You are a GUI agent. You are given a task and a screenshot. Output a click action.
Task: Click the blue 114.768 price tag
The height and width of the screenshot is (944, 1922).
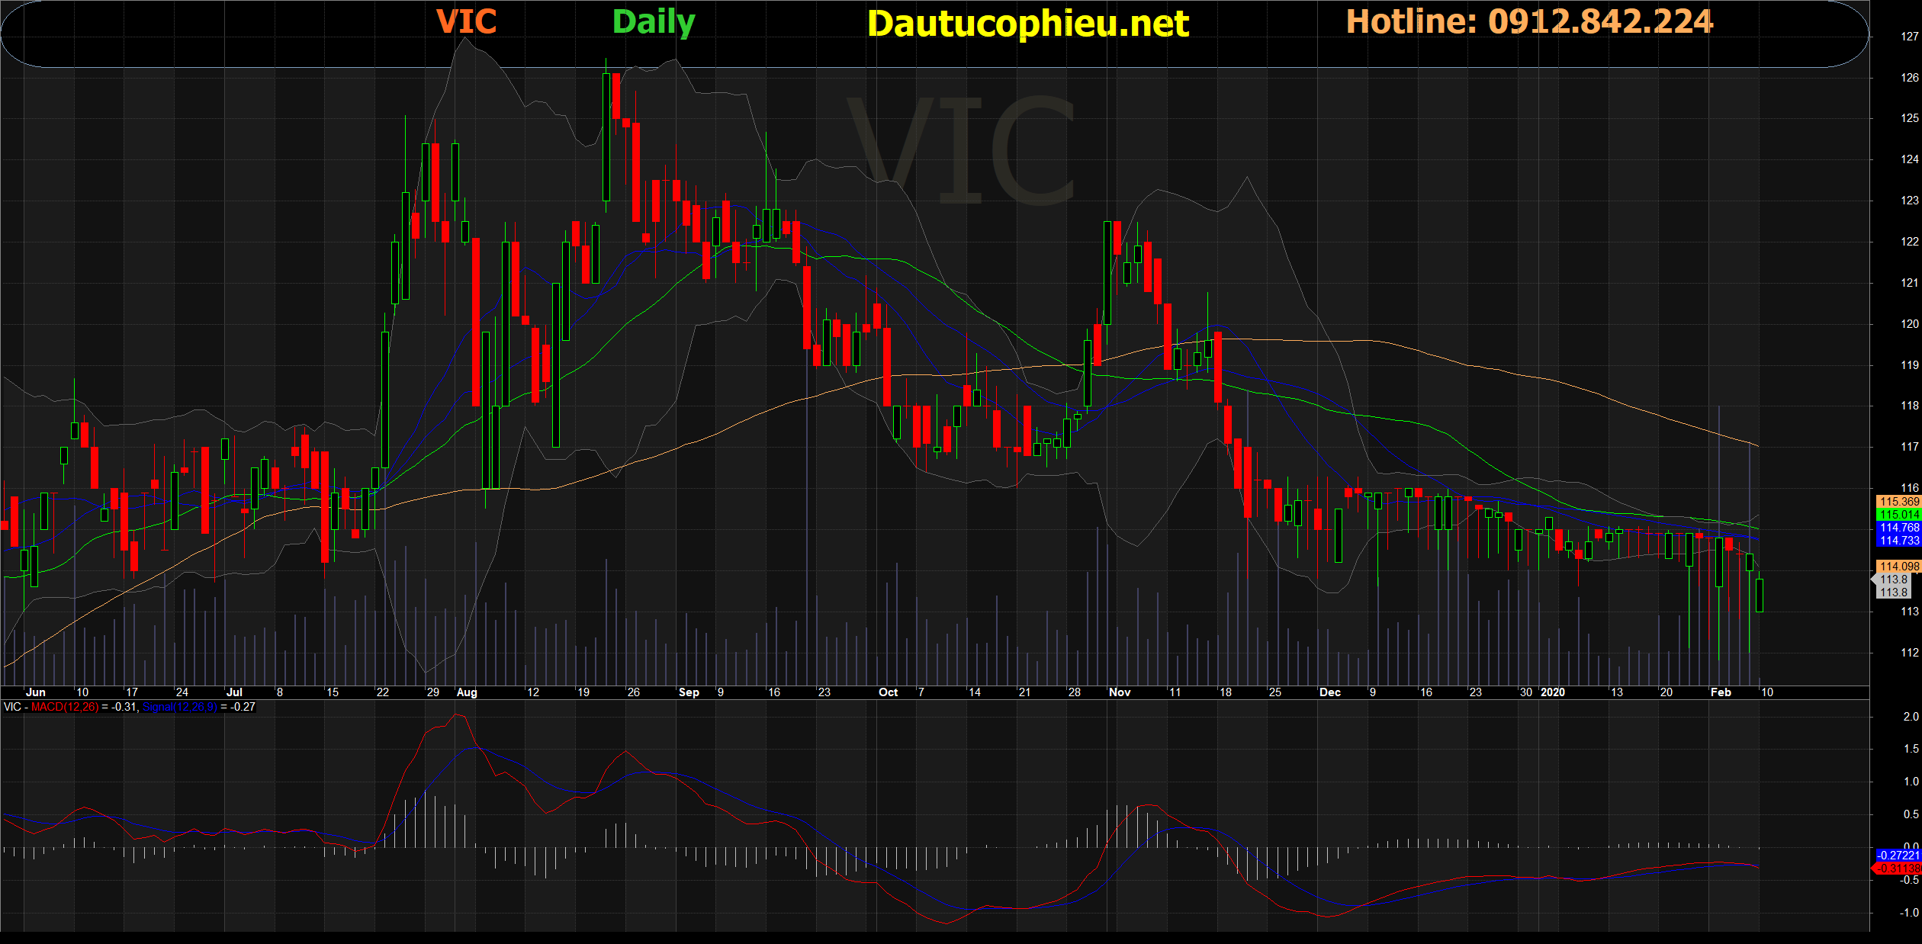tap(1898, 528)
